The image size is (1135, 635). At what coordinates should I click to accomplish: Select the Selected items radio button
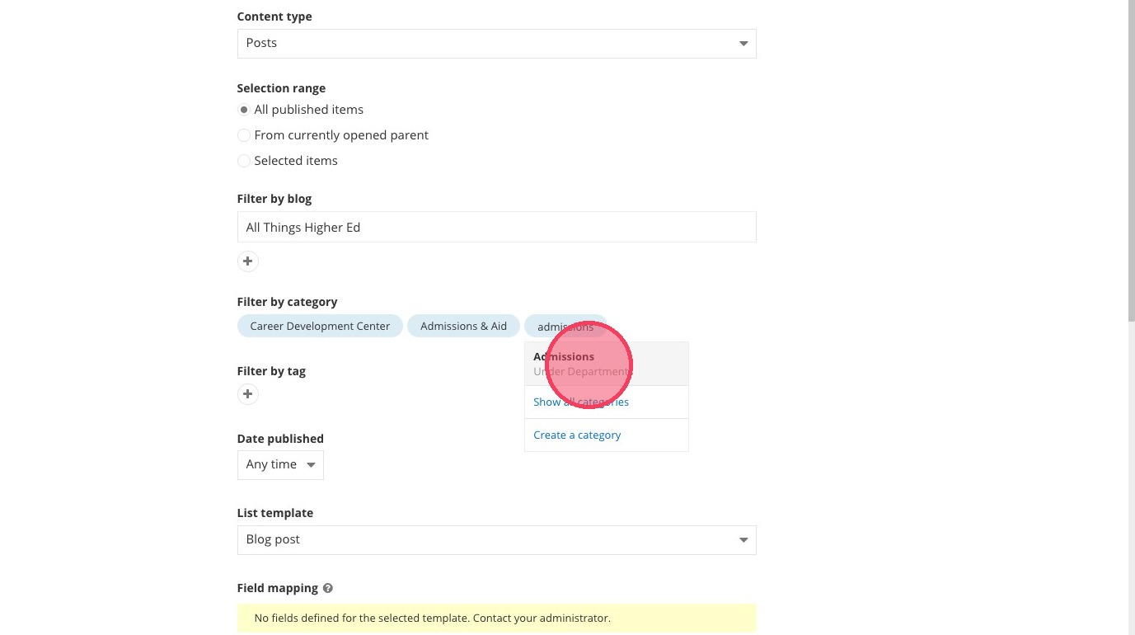point(244,161)
